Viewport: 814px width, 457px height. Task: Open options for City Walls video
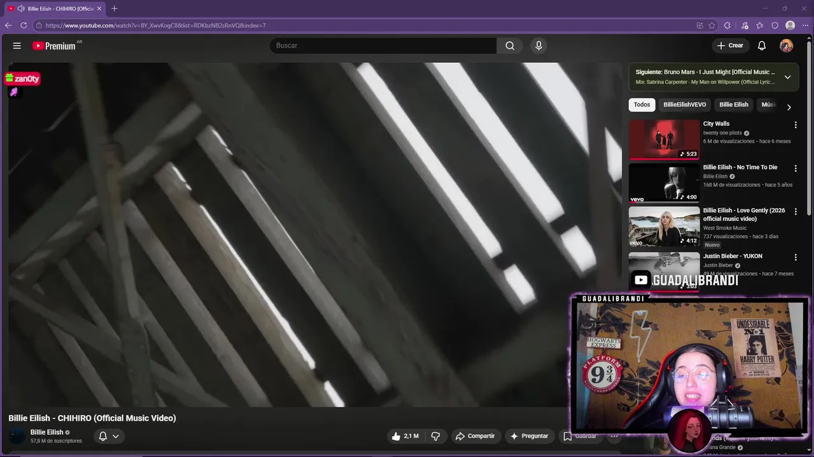coord(795,125)
